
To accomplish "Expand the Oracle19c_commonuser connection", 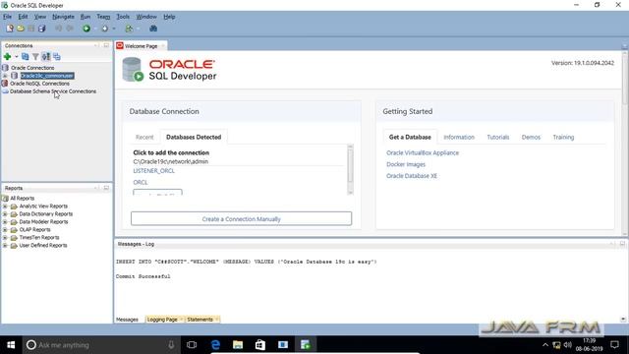I will (x=5, y=76).
